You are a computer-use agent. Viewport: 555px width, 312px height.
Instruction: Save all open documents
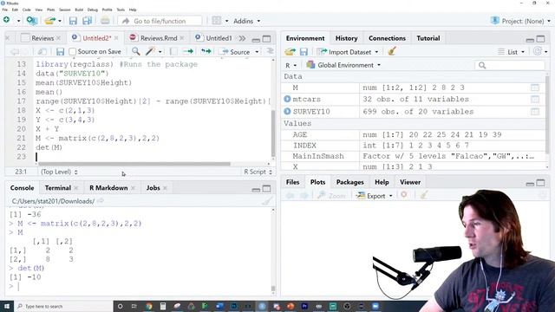87,21
